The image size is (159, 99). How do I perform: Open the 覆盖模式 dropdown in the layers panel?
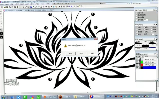pyautogui.click(x=140, y=57)
